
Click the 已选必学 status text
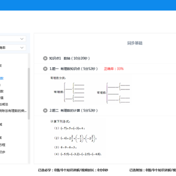click(73, 170)
